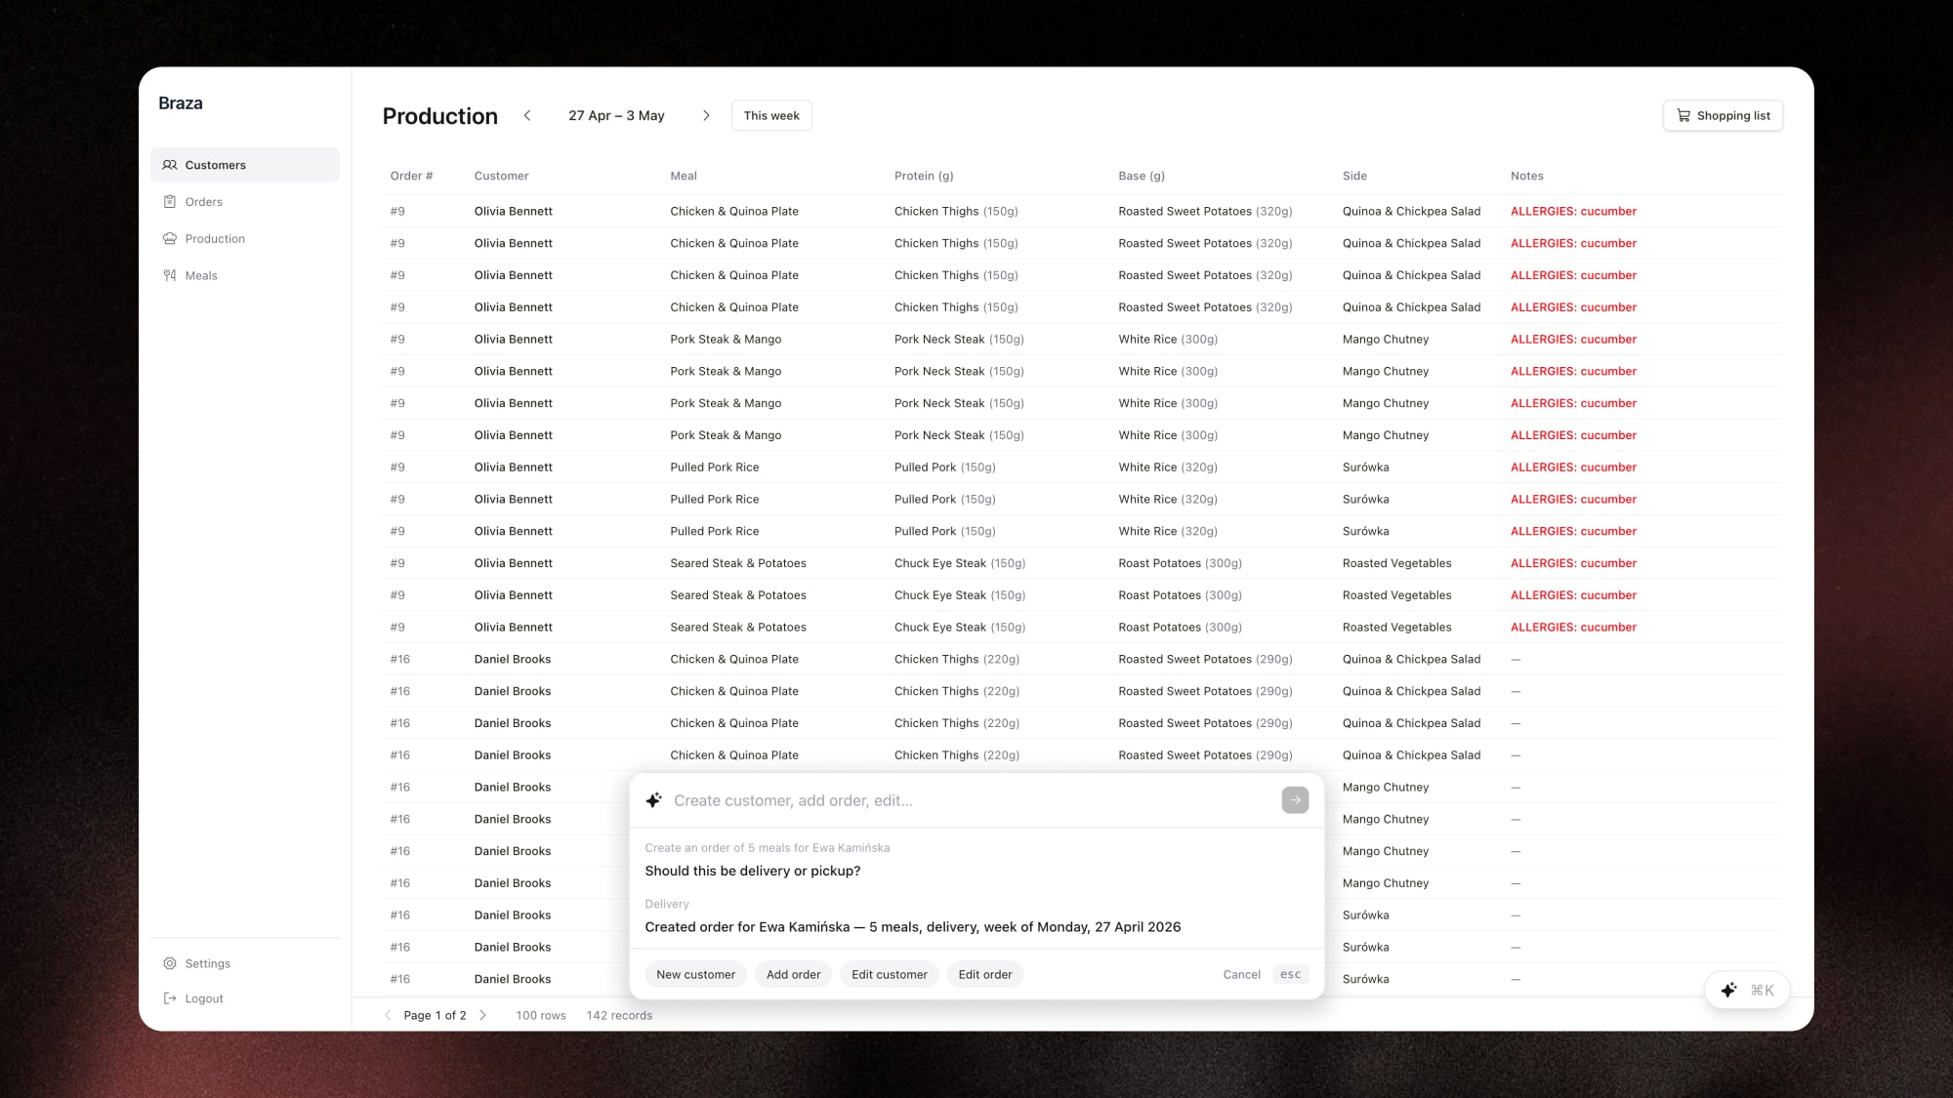Click the Customers sidebar icon

point(170,165)
